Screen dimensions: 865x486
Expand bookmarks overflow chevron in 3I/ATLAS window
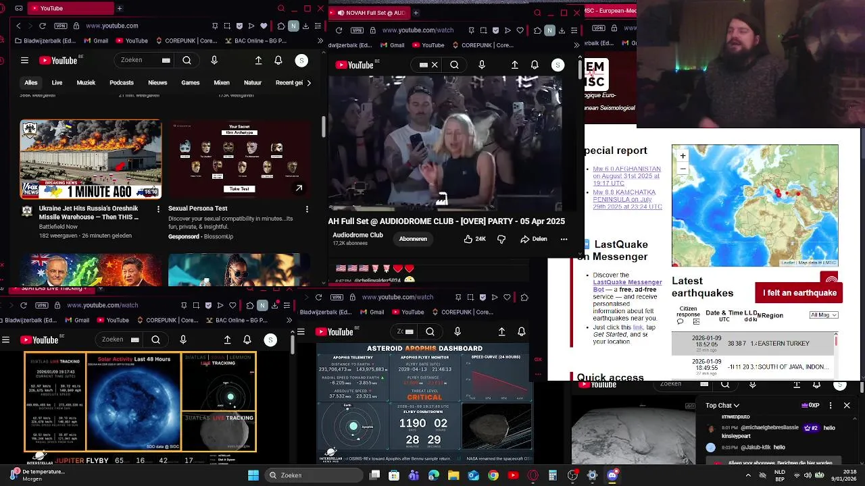coord(289,320)
